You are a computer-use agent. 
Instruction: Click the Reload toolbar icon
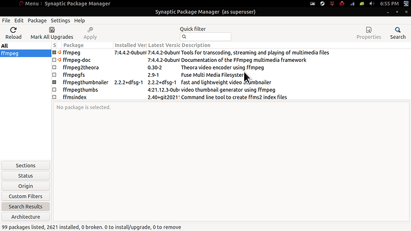coord(13,30)
